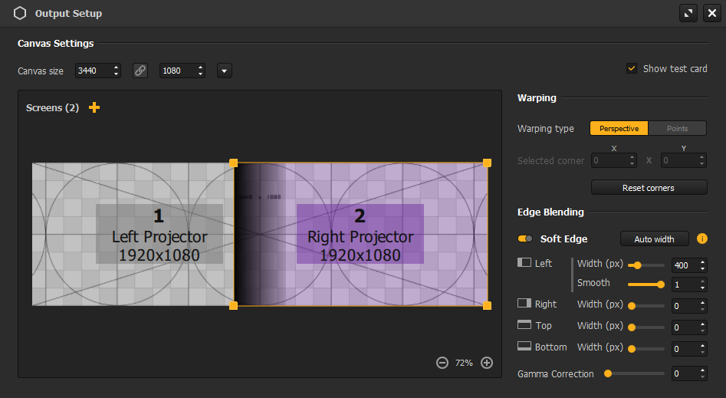Click the Soft Edge info icon
This screenshot has height=398, width=726.
[x=702, y=238]
